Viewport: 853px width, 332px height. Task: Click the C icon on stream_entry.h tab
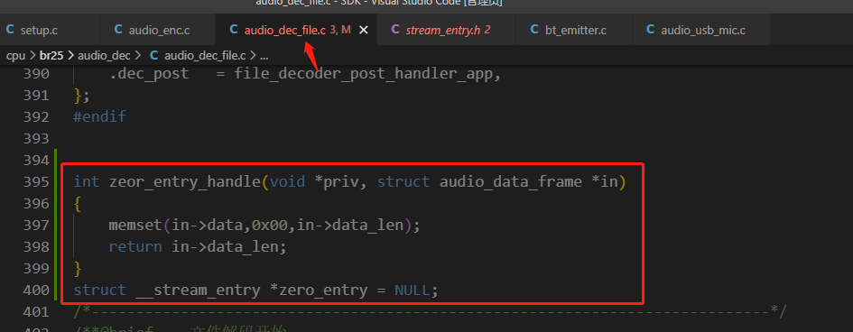click(395, 30)
